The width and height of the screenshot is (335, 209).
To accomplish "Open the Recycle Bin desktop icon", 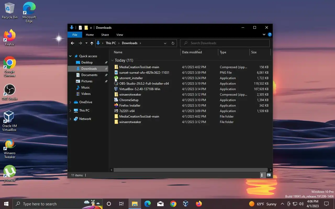I will pyautogui.click(x=10, y=11).
